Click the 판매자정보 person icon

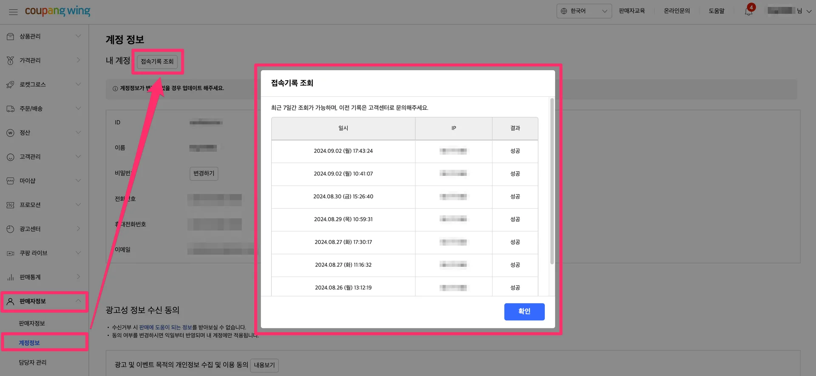pos(10,301)
